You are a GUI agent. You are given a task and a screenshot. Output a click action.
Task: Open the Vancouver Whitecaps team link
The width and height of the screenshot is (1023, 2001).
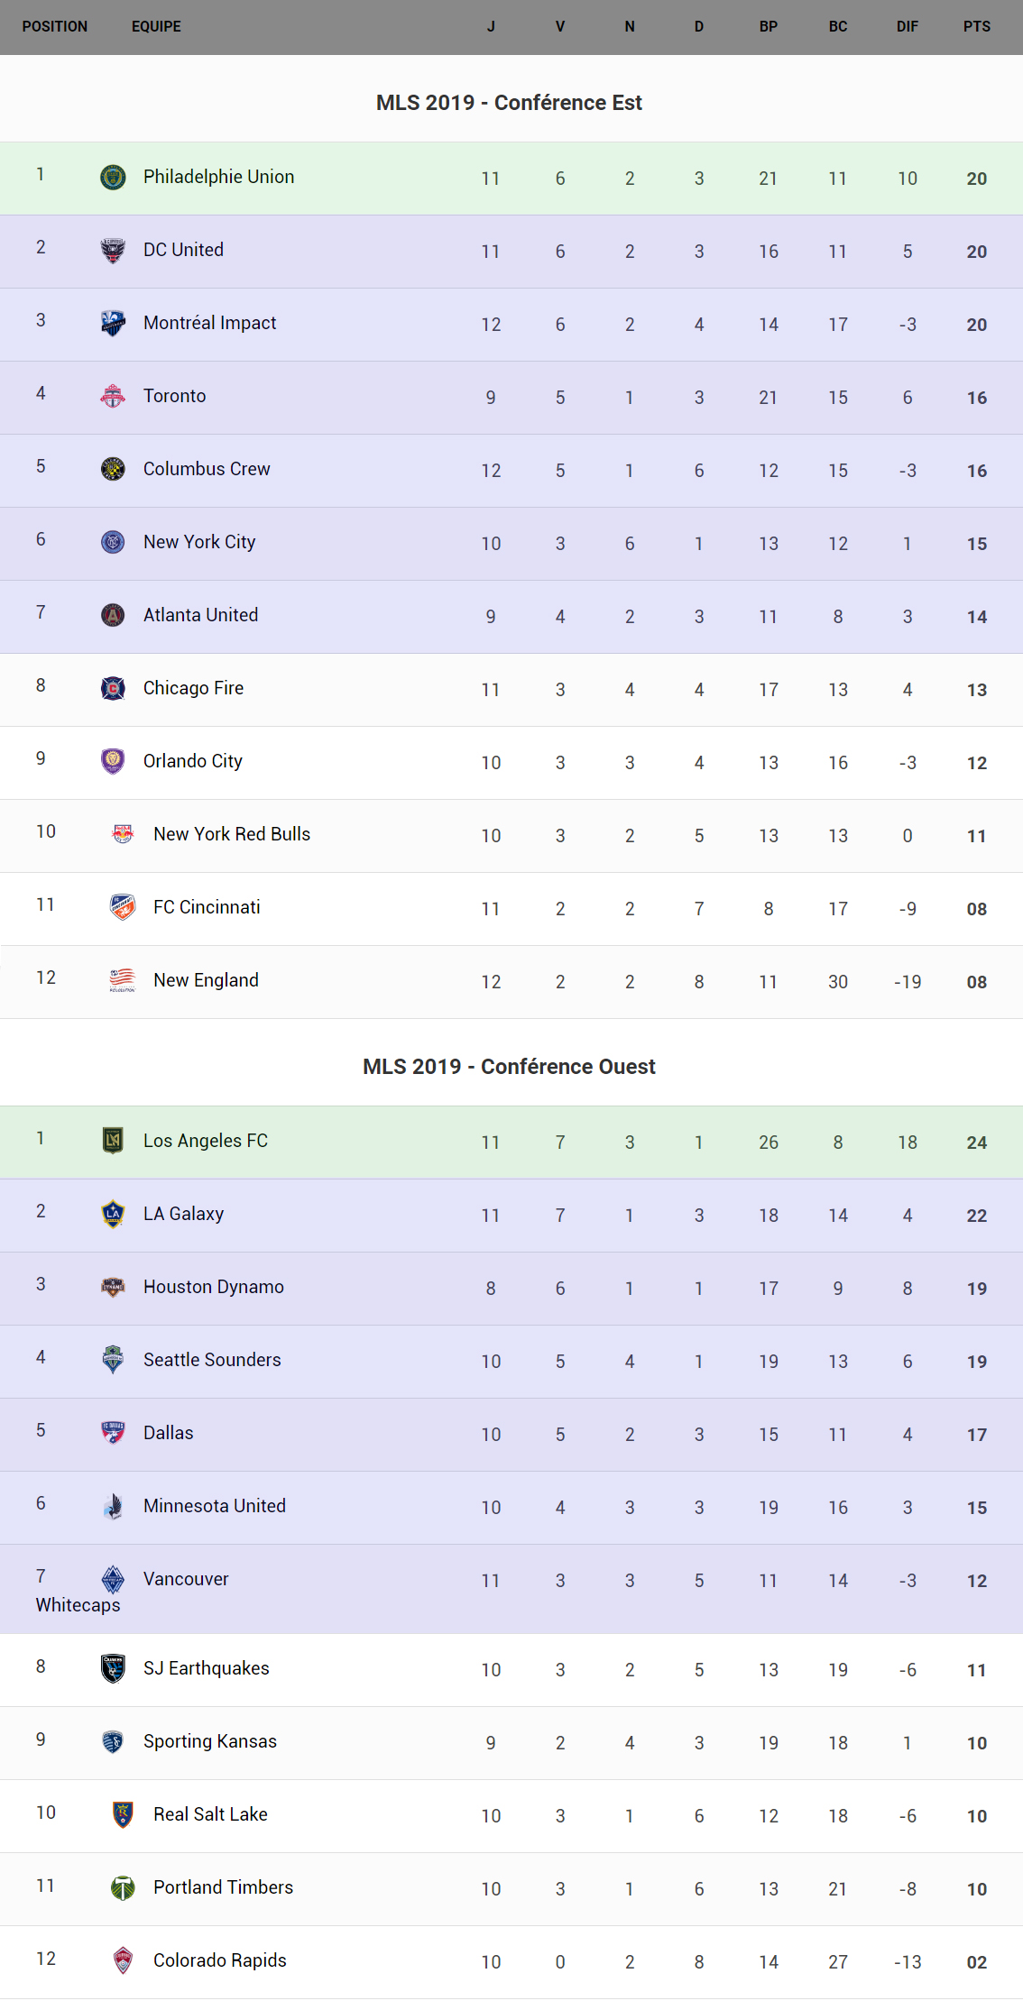pyautogui.click(x=185, y=1579)
